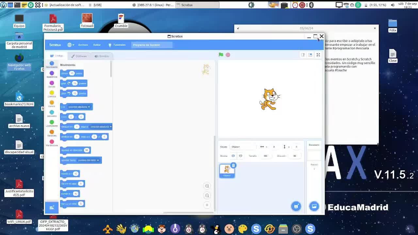The width and height of the screenshot is (418, 235).
Task: Select the Control block category
Action: click(52, 104)
